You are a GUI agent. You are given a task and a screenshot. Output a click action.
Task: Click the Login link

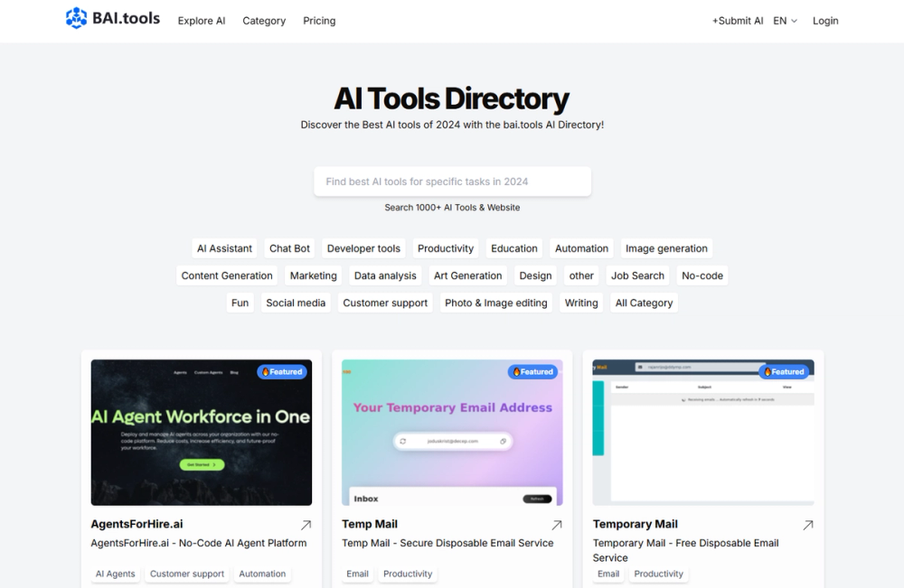[825, 21]
